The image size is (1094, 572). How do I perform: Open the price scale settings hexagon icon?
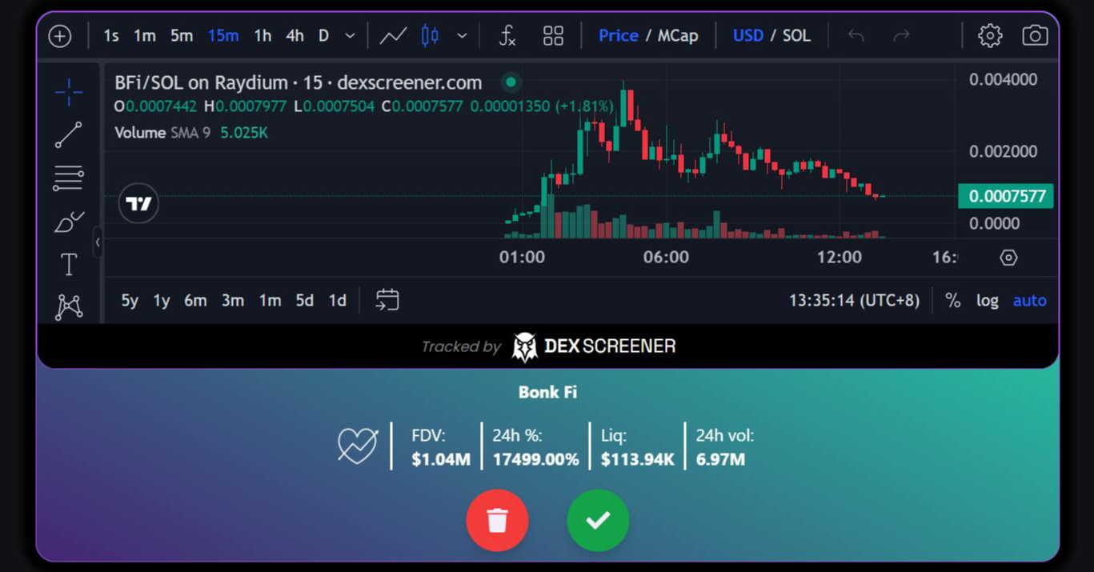[1008, 258]
